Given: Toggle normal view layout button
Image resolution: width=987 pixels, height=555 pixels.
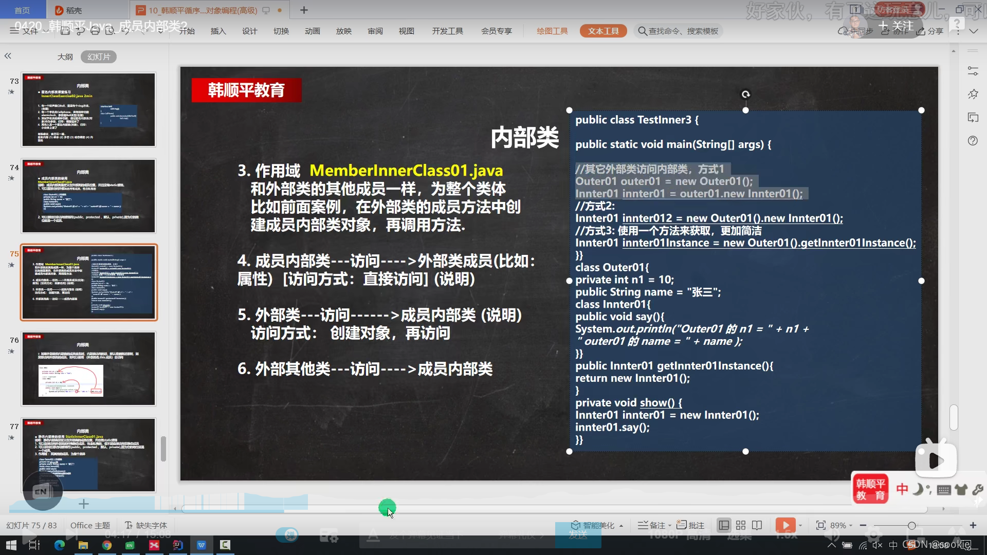Looking at the screenshot, I should pyautogui.click(x=724, y=525).
